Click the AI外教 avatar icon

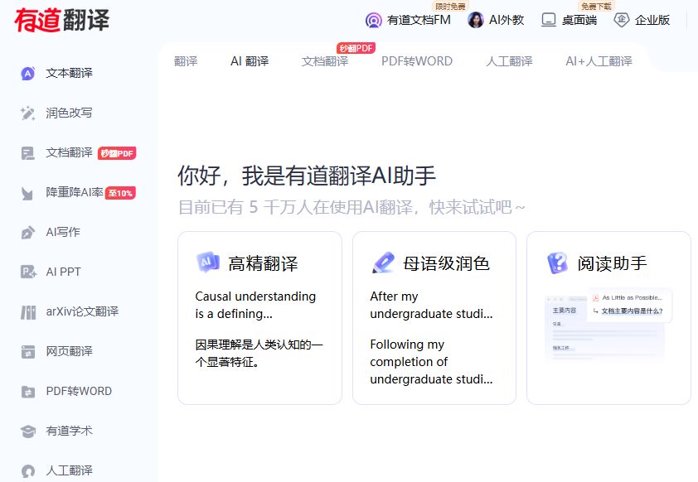click(x=476, y=20)
